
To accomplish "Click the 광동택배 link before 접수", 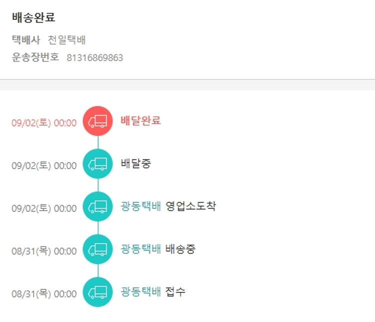I will (x=140, y=291).
